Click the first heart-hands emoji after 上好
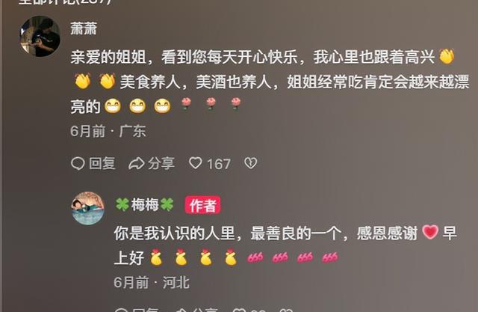Screen dimensions: 478x312 pos(156,257)
